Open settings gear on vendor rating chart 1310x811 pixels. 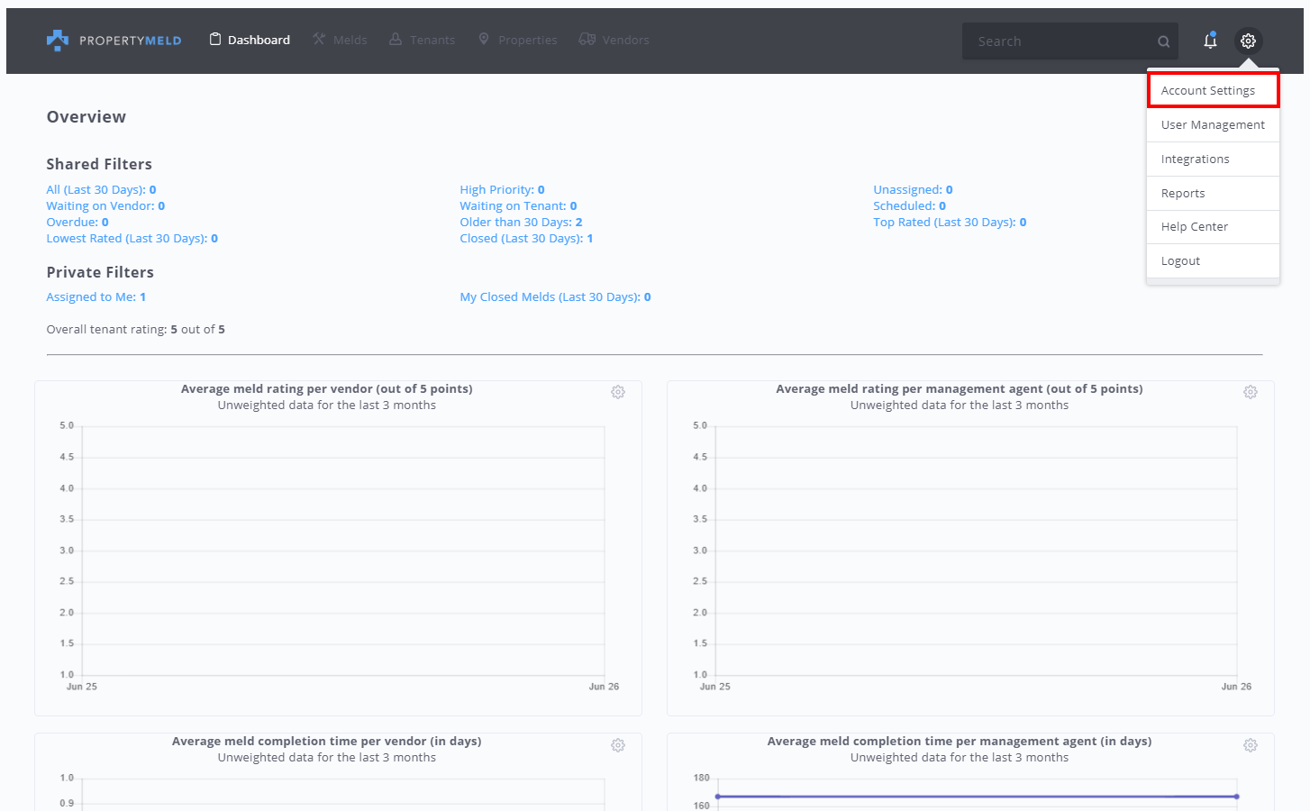(x=618, y=392)
